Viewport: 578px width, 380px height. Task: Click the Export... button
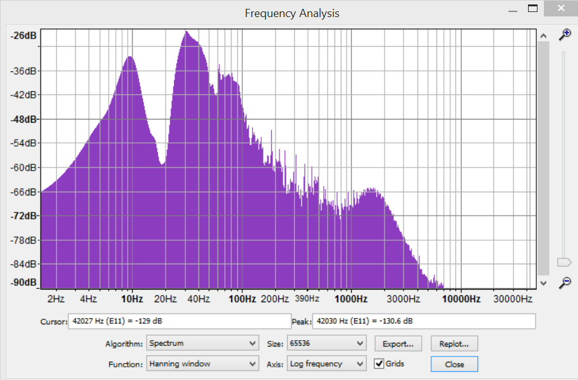point(398,343)
